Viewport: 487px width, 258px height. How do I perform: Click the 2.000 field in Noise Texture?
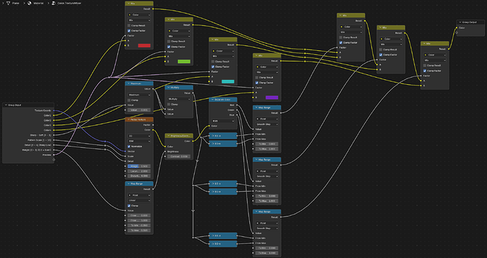pyautogui.click(x=139, y=171)
